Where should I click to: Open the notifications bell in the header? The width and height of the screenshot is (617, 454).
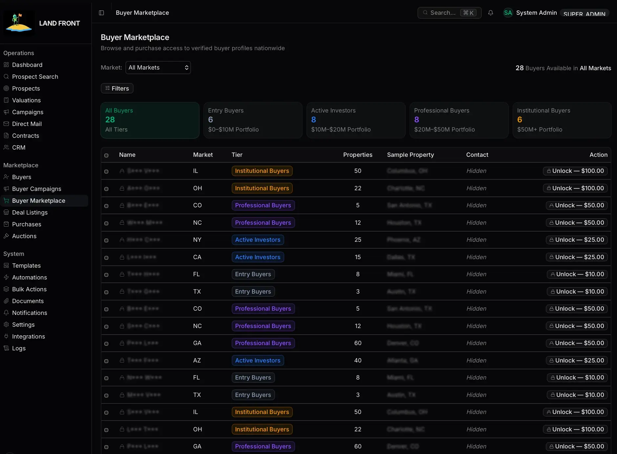click(491, 13)
